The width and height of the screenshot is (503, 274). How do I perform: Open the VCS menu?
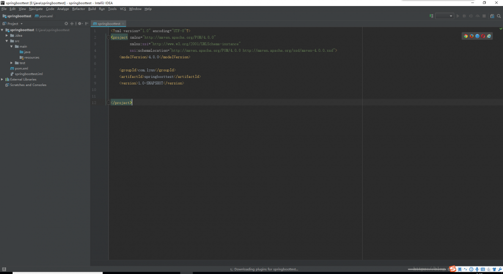pyautogui.click(x=123, y=9)
